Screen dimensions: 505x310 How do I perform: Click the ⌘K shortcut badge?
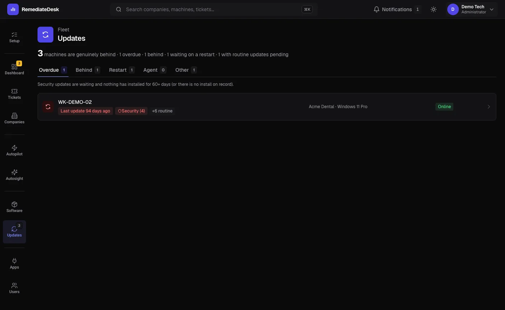click(x=307, y=9)
